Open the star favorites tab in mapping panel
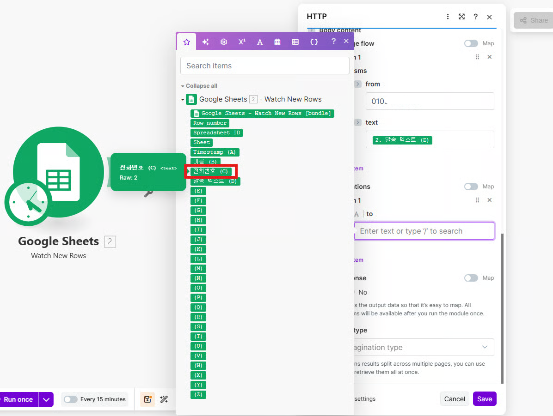Viewport: 553px width, 416px height. [187, 42]
